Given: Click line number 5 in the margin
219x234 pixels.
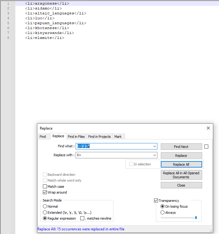Looking at the screenshot, I should click(8, 23).
